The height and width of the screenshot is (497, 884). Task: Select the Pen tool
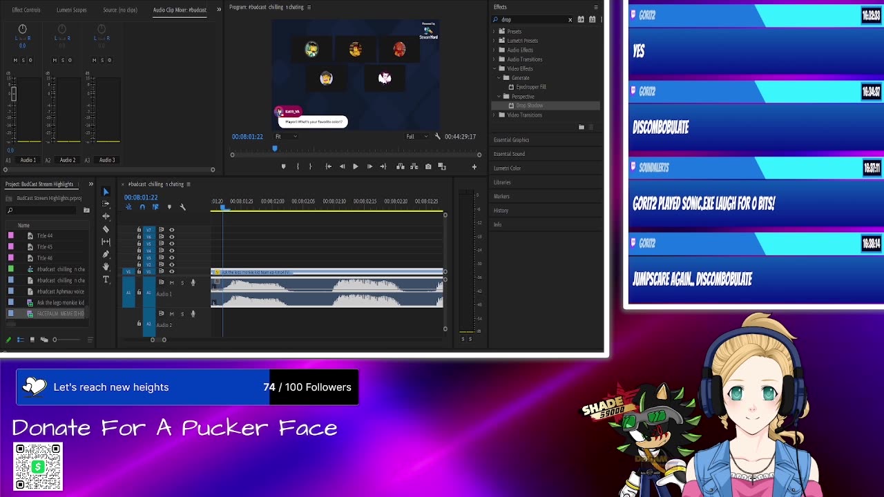pos(106,254)
